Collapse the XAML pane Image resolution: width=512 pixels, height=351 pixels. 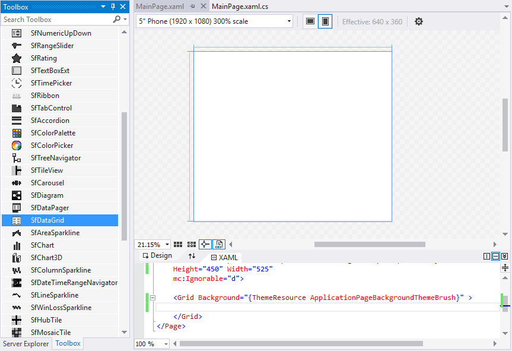tap(504, 256)
